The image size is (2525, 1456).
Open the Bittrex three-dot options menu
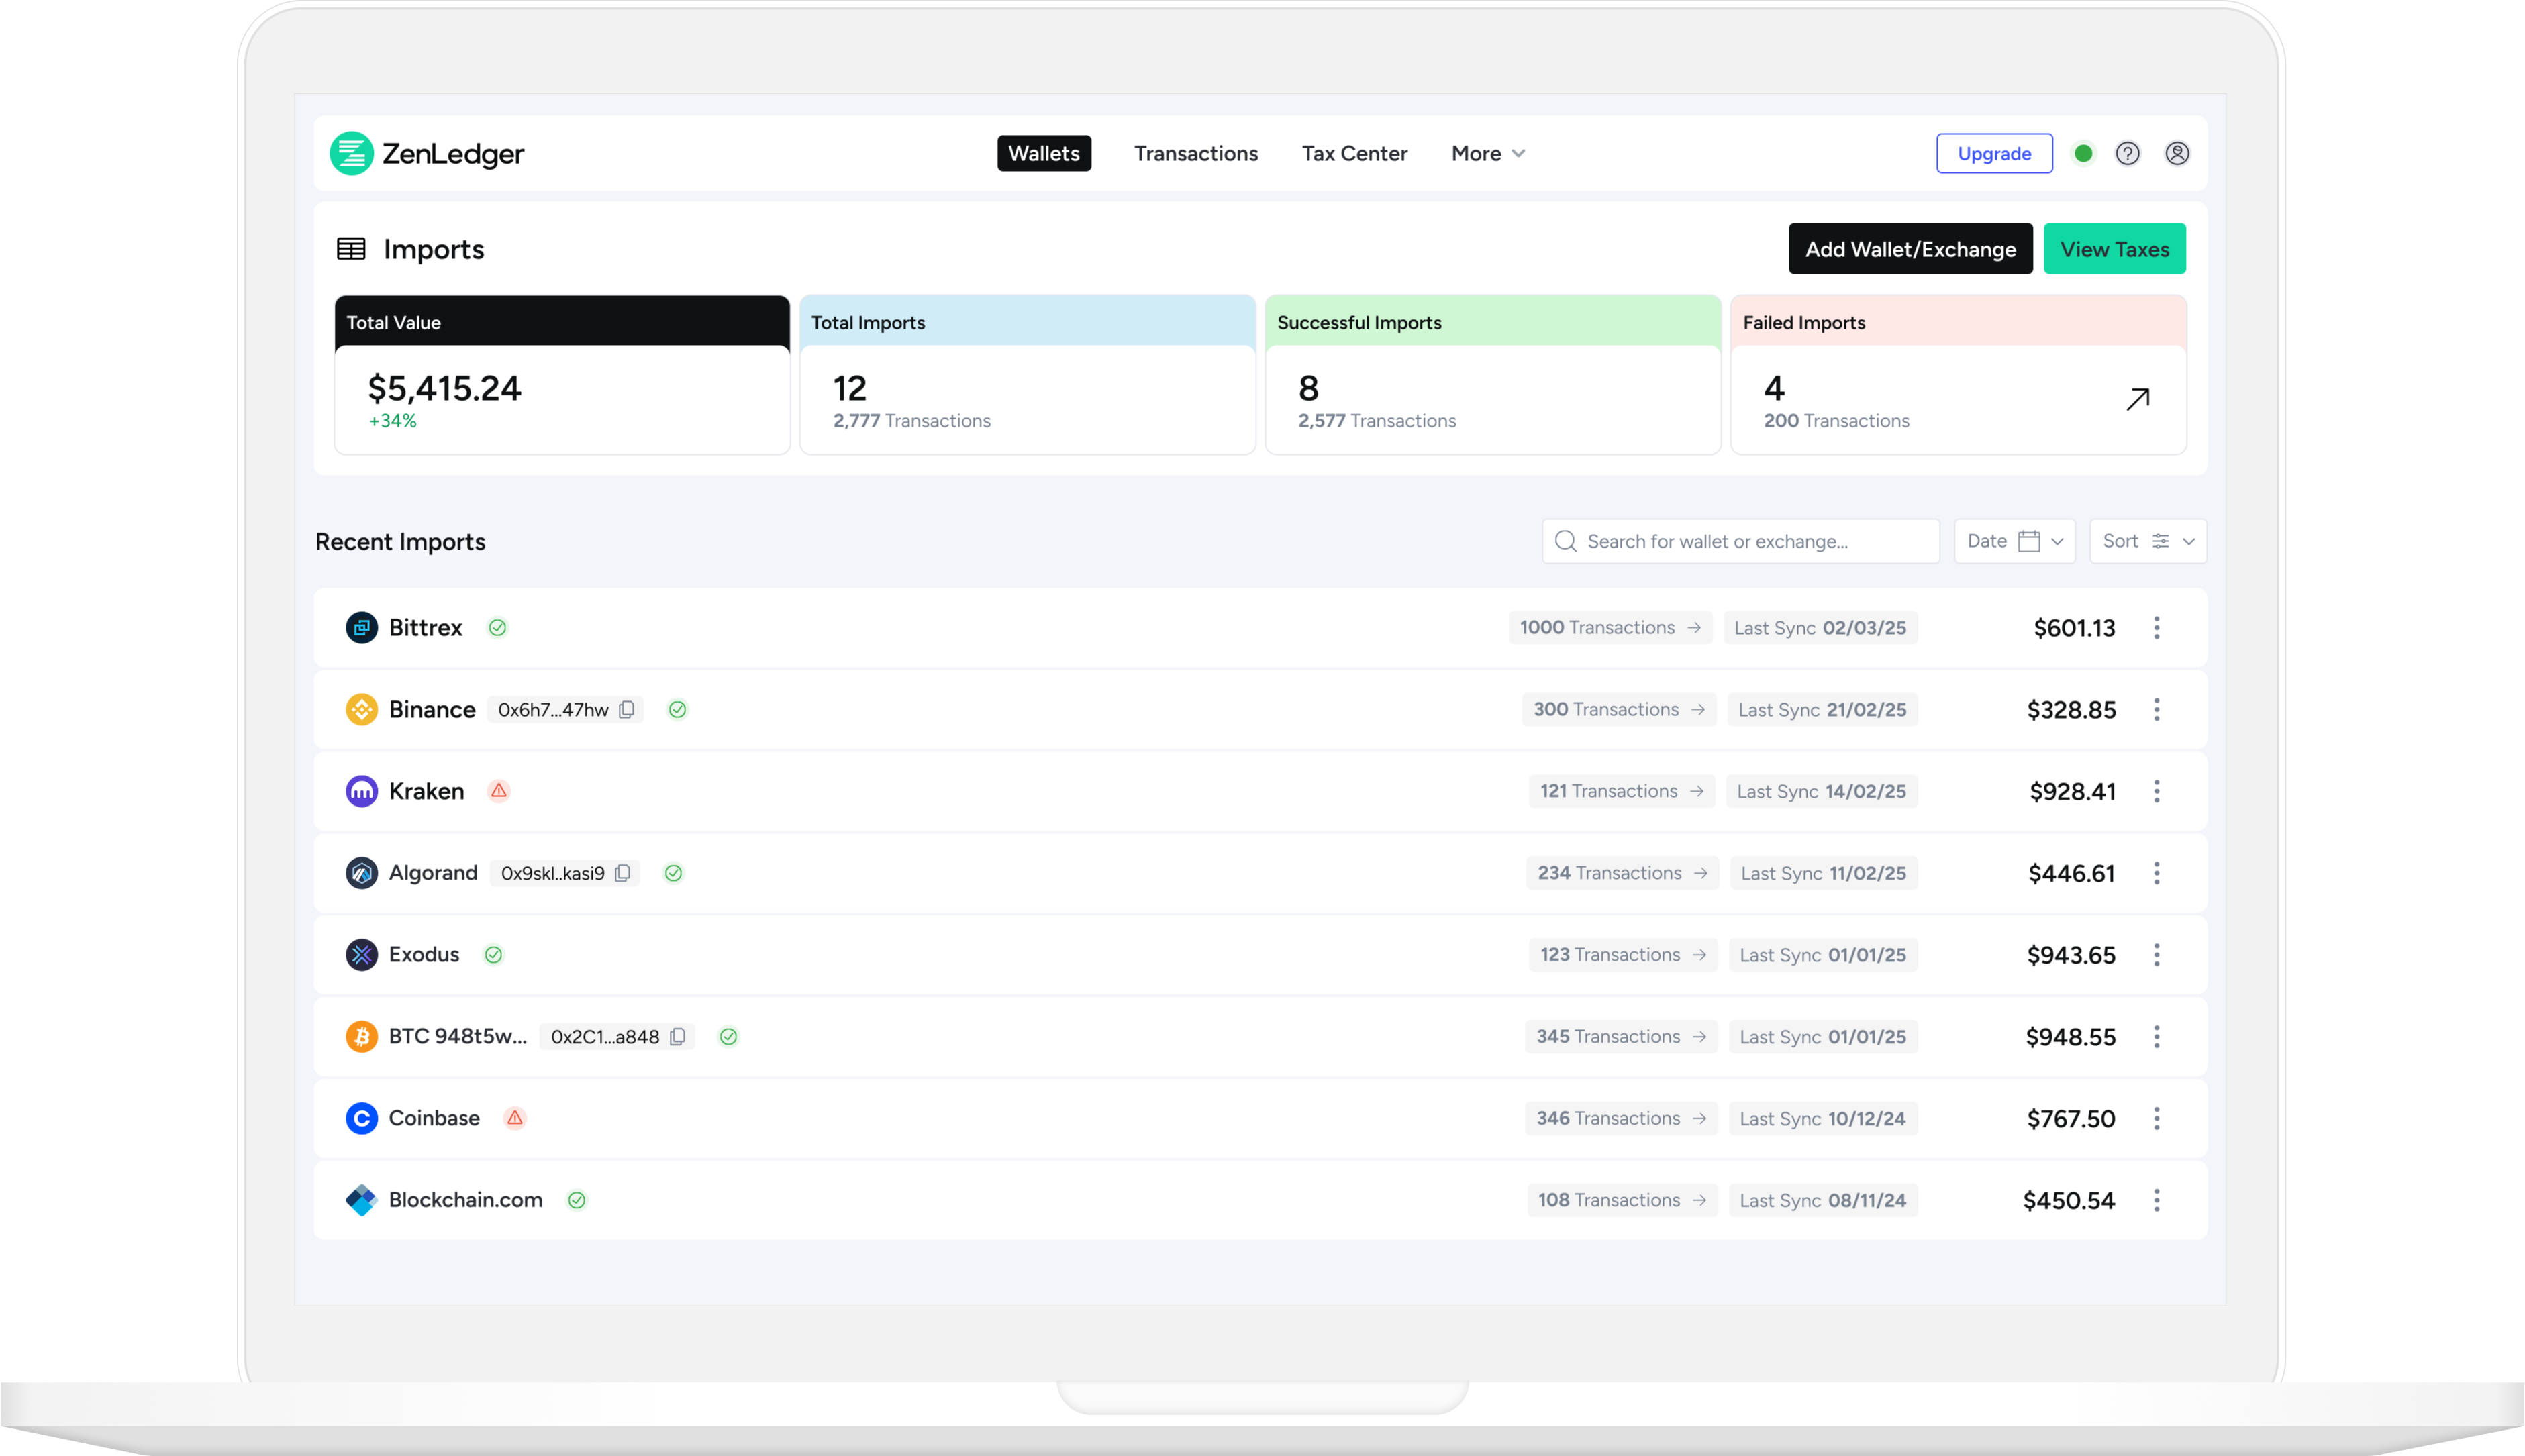point(2157,628)
